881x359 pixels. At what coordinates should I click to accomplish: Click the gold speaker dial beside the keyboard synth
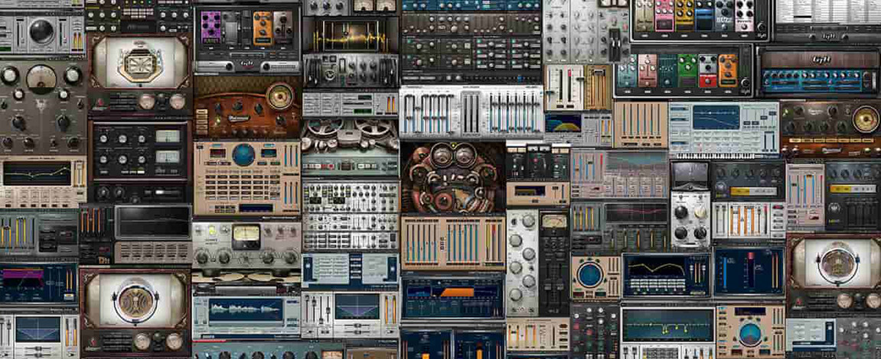(x=865, y=118)
